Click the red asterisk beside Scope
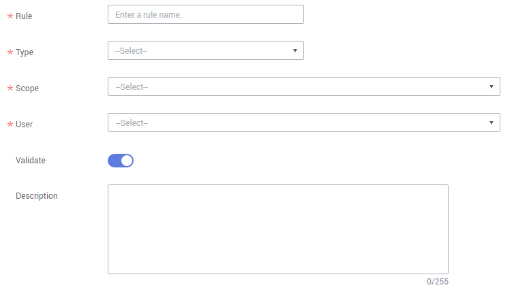The width and height of the screenshot is (514, 294). pyautogui.click(x=10, y=88)
